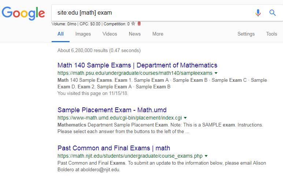283x176 pixels.
Task: Select the All tab
Action: pos(60,34)
